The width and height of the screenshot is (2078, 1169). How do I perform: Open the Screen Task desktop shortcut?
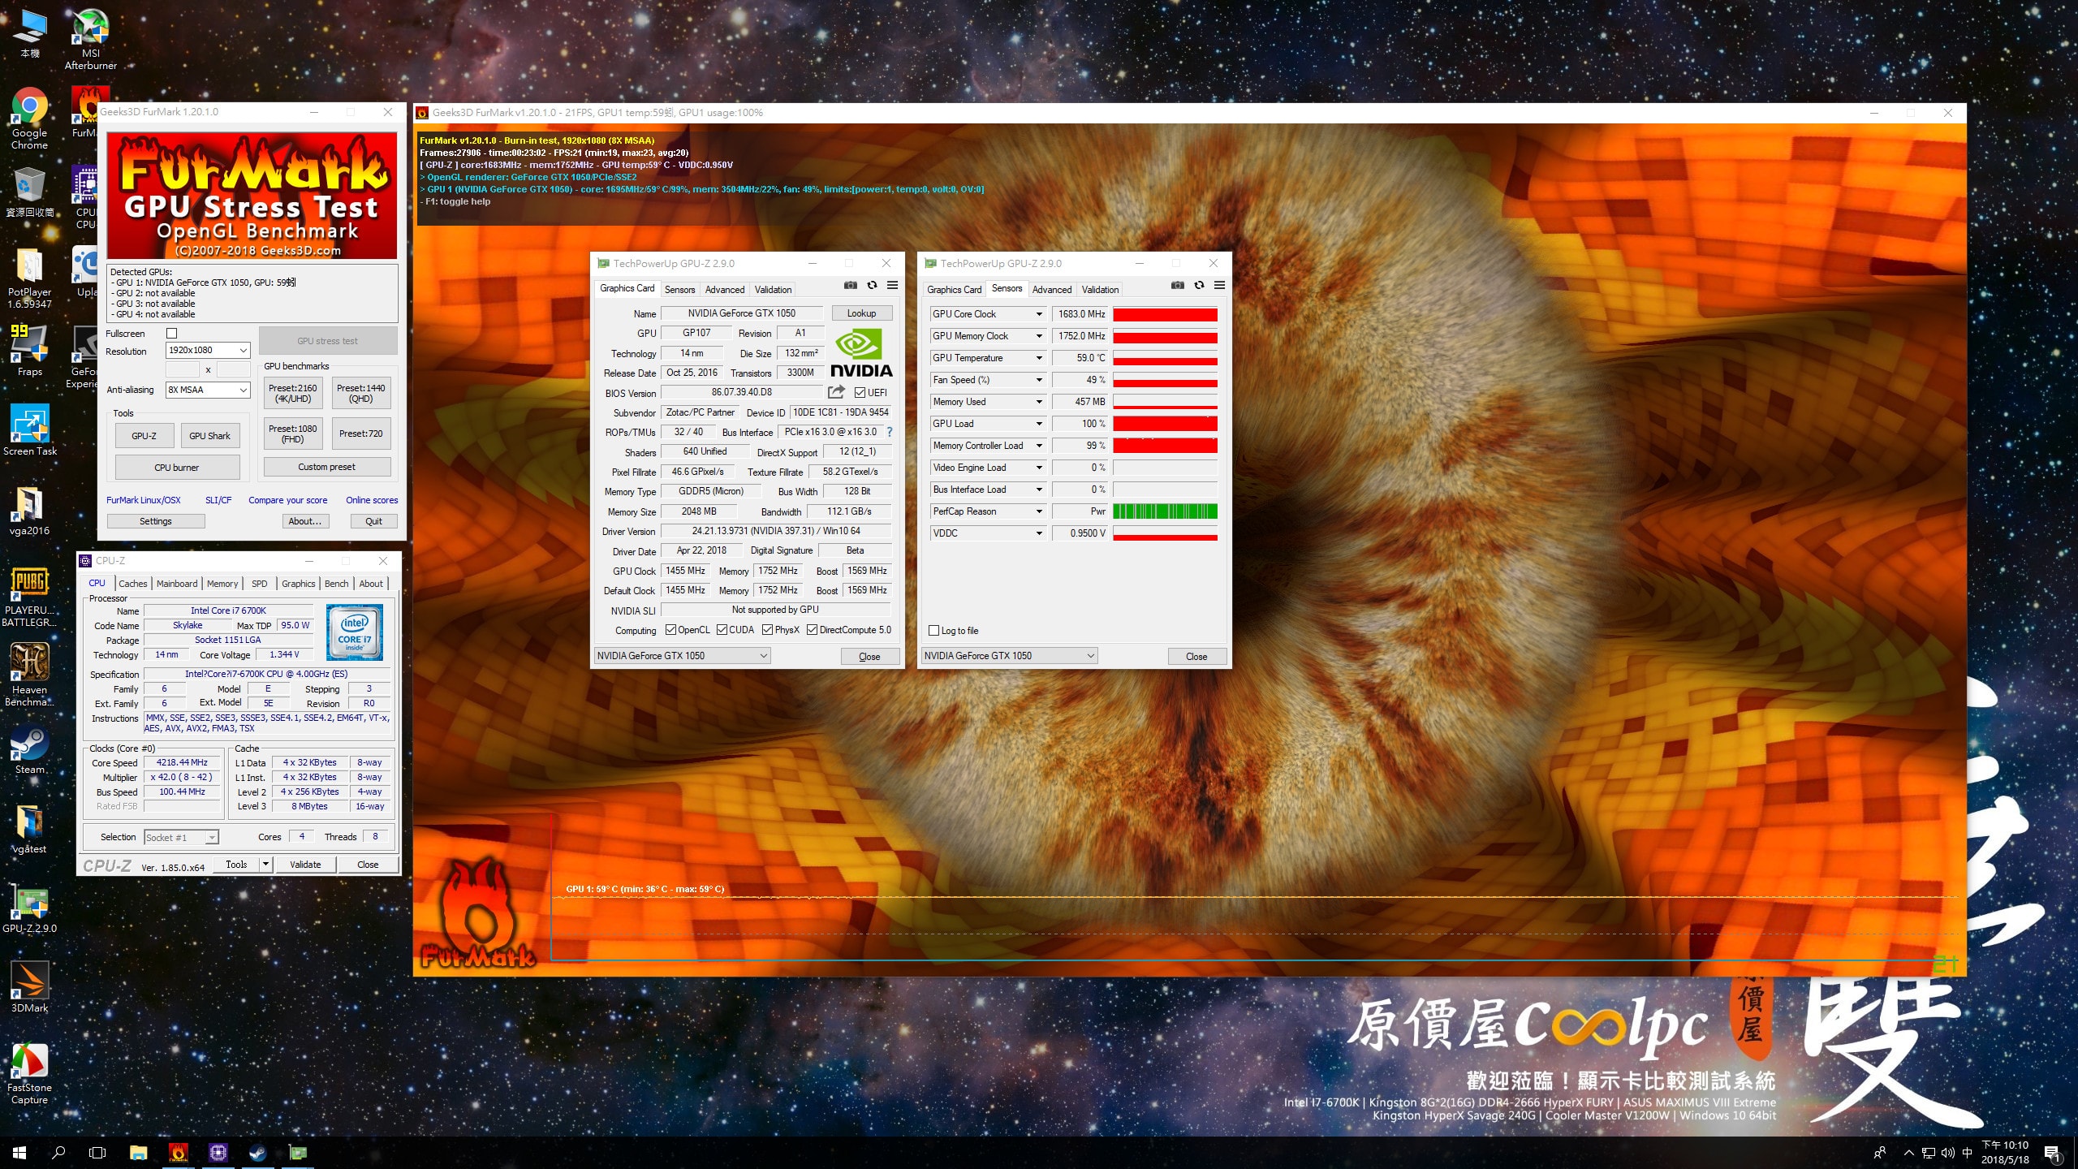[x=30, y=430]
